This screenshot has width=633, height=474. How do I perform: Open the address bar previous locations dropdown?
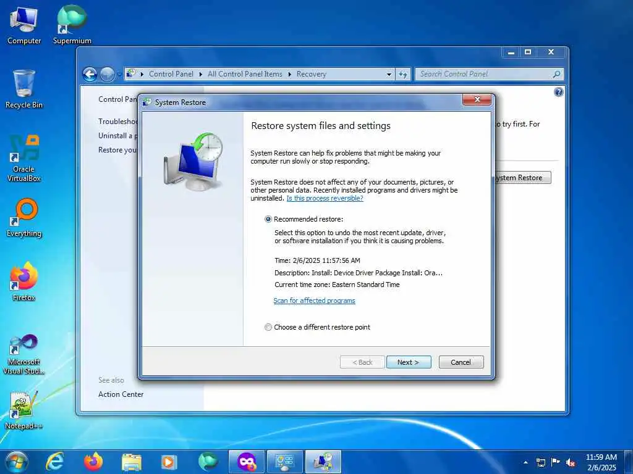(x=389, y=75)
